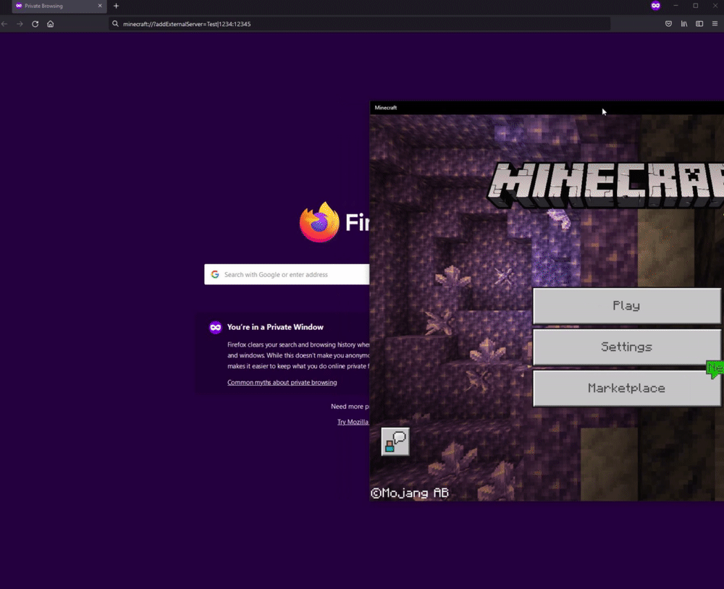
Task: Click the green New badge on Marketplace
Action: click(x=715, y=369)
